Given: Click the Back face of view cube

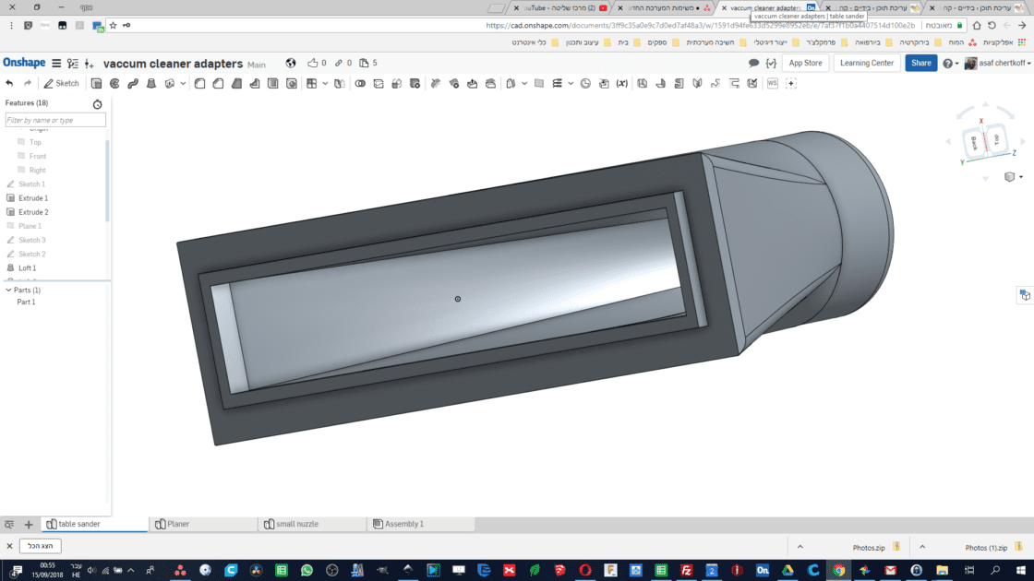Looking at the screenshot, I should [x=975, y=142].
